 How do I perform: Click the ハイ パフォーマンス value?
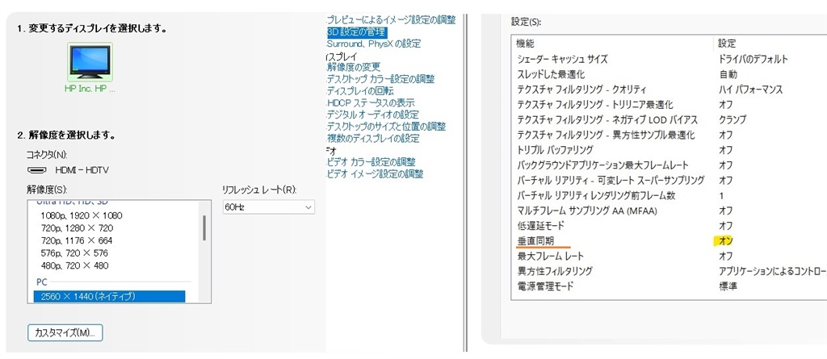click(x=750, y=90)
